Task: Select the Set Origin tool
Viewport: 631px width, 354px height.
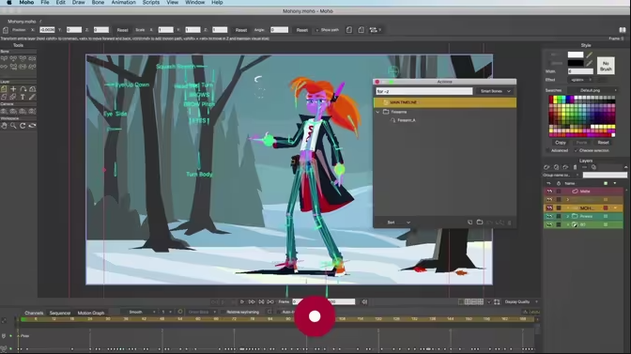Action: [13, 89]
